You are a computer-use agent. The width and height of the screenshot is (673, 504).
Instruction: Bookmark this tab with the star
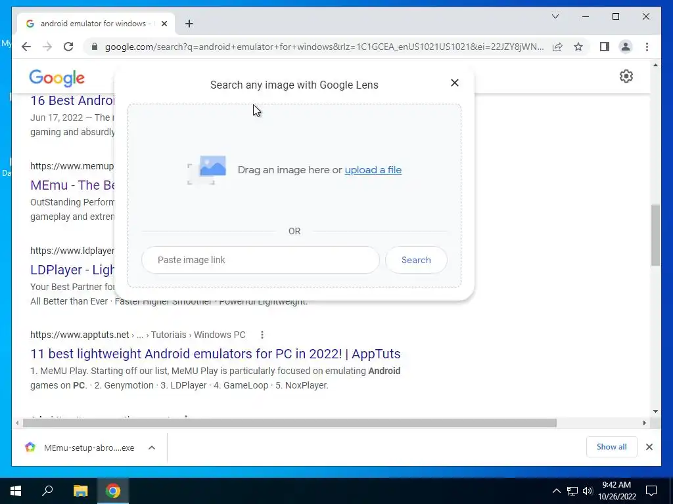click(x=578, y=47)
